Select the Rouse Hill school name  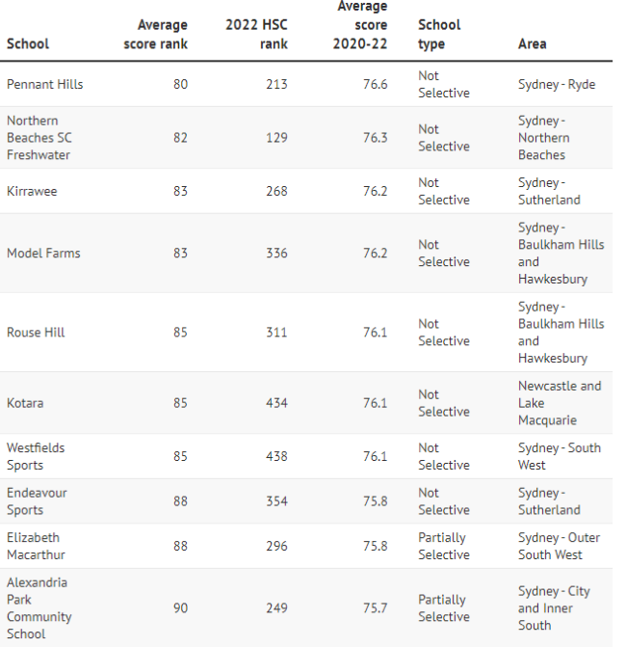point(36,333)
